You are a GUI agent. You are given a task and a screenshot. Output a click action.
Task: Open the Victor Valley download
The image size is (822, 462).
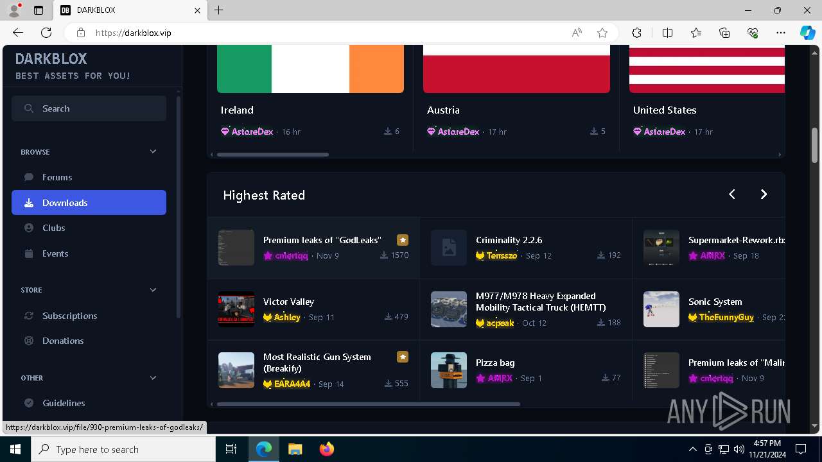[288, 302]
